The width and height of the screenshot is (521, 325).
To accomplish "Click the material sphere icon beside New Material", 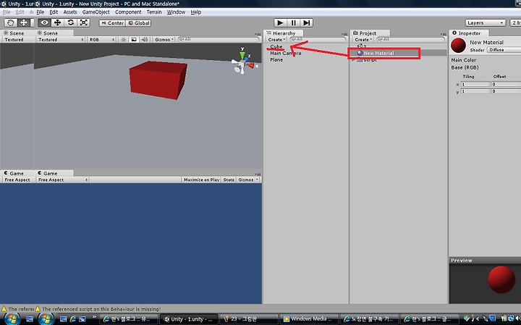I will 458,46.
